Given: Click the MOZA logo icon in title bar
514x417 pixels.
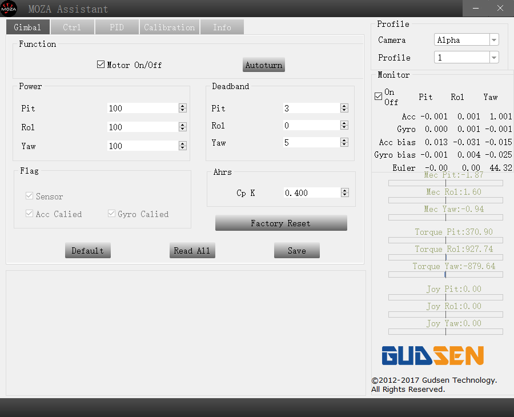Looking at the screenshot, I should (9, 8).
